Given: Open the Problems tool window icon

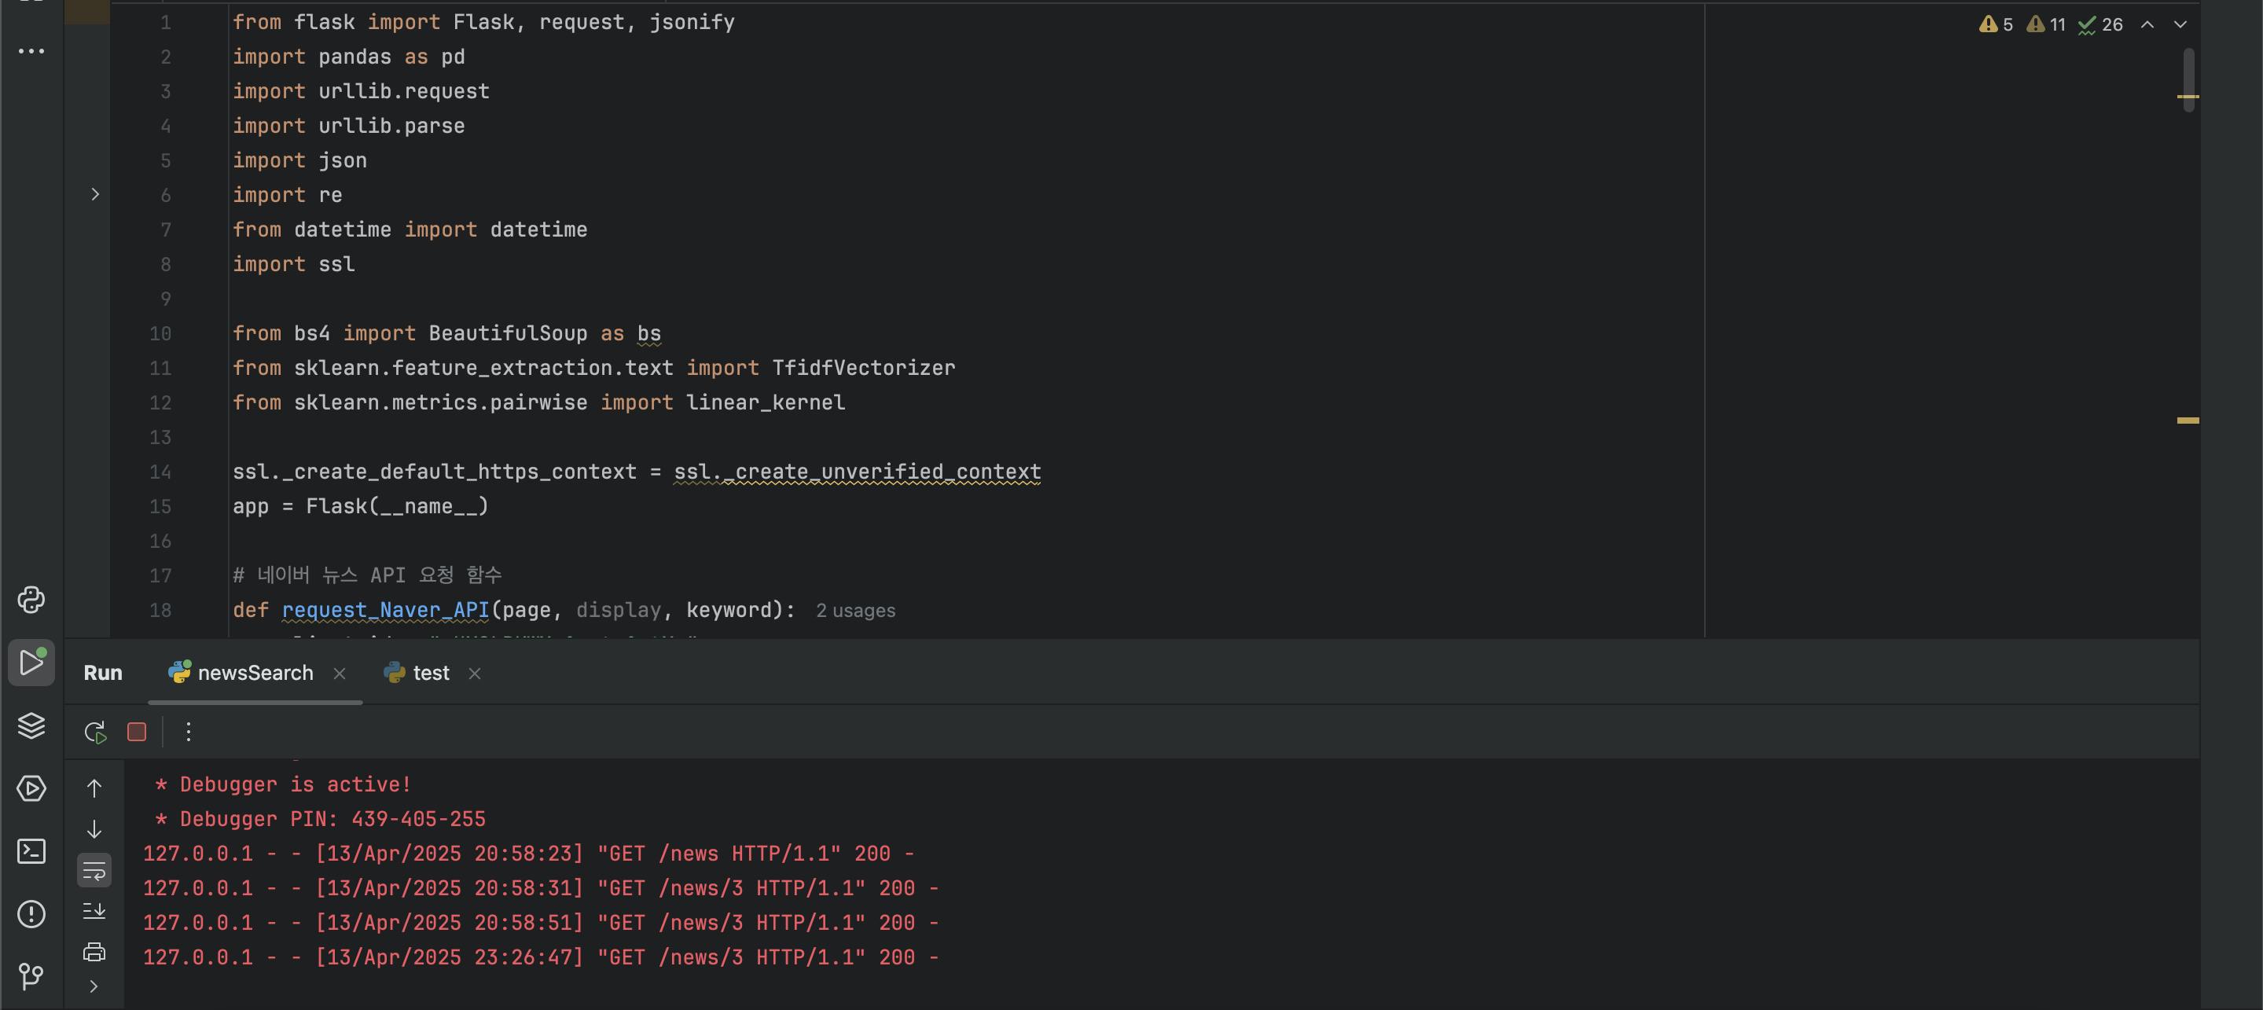Looking at the screenshot, I should [31, 914].
